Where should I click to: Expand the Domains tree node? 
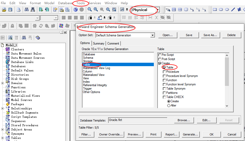click(2, 83)
